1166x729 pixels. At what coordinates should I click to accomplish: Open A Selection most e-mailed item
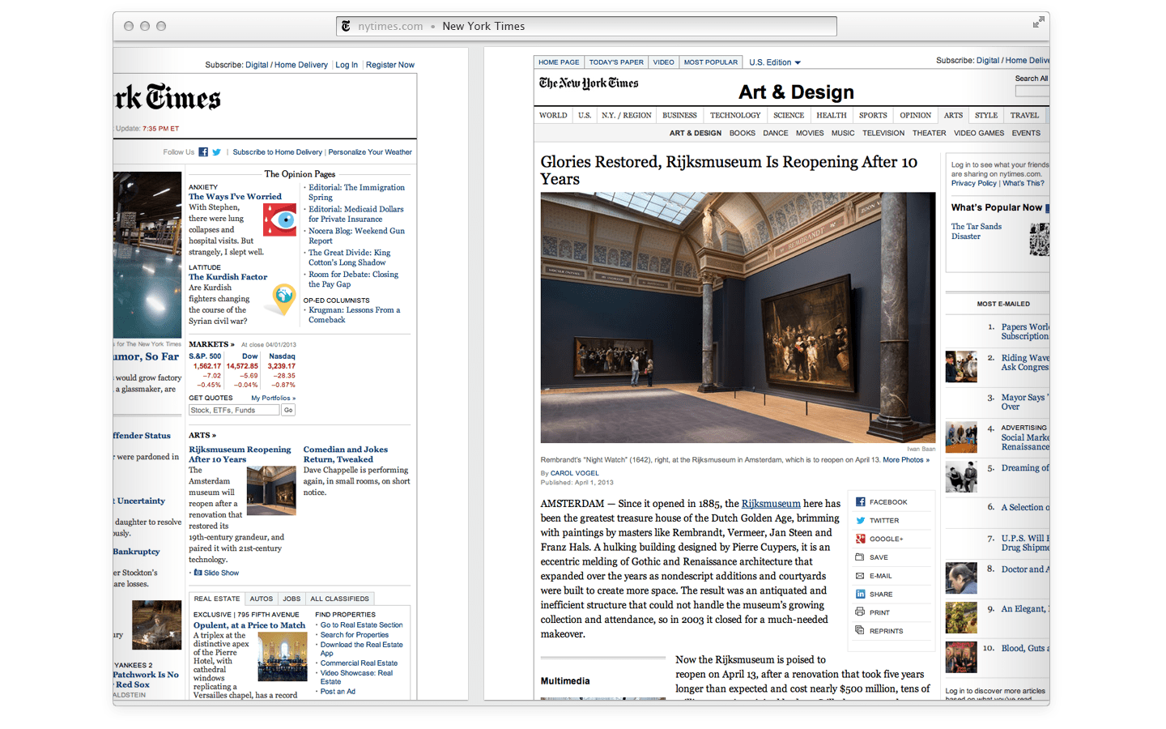(1025, 508)
